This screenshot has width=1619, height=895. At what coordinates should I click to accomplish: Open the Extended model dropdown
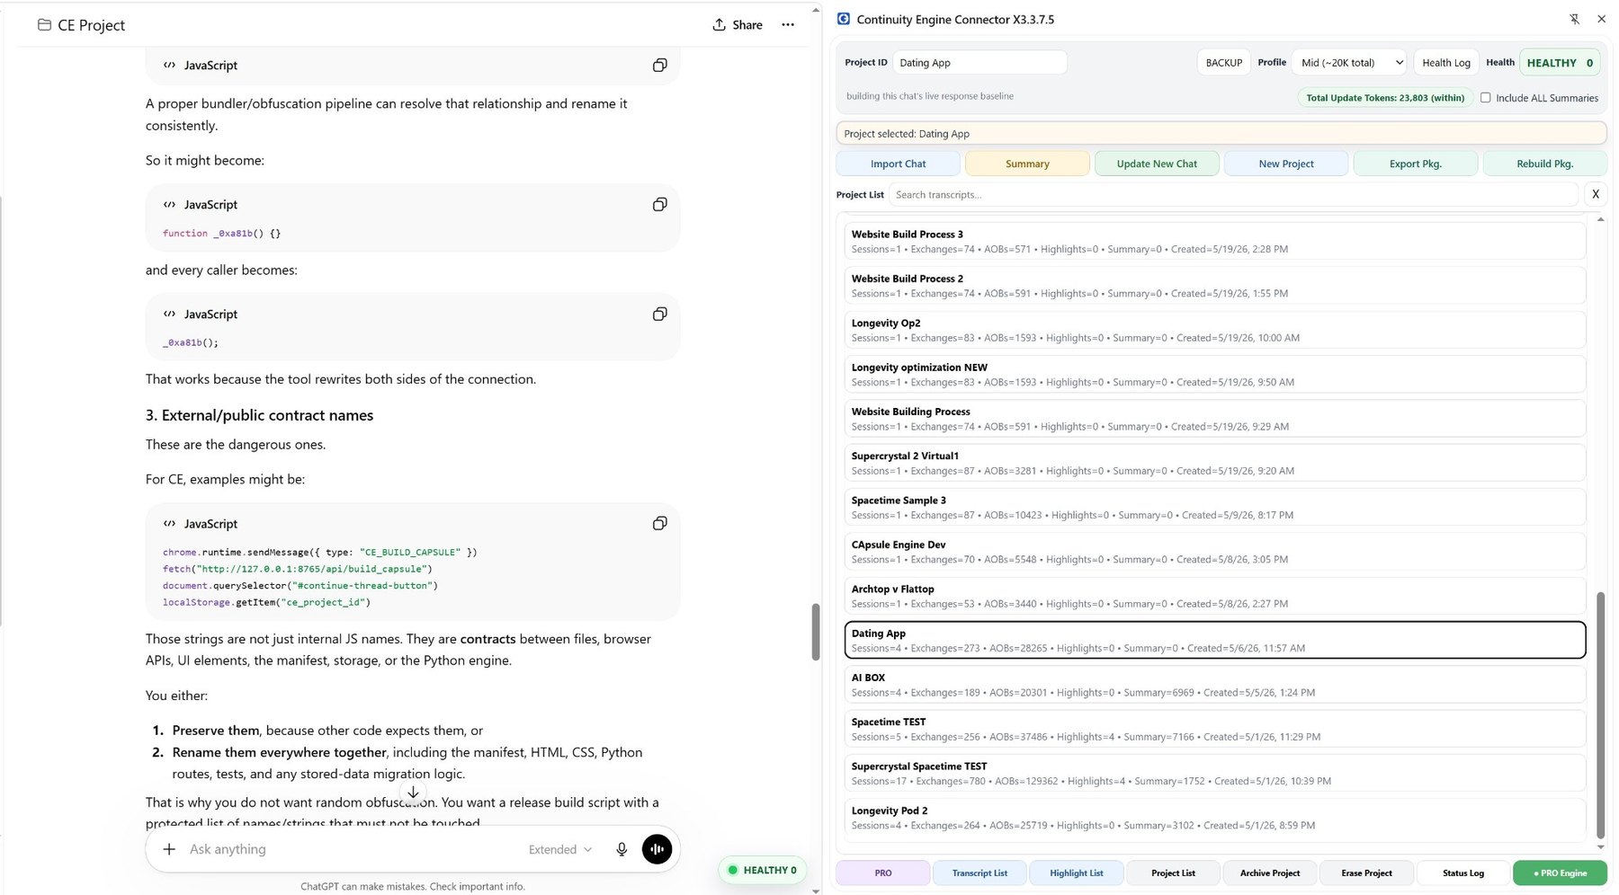point(560,849)
